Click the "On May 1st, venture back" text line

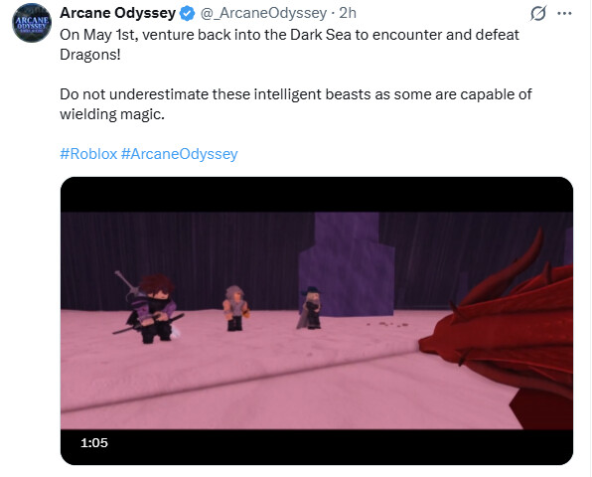pyautogui.click(x=289, y=35)
